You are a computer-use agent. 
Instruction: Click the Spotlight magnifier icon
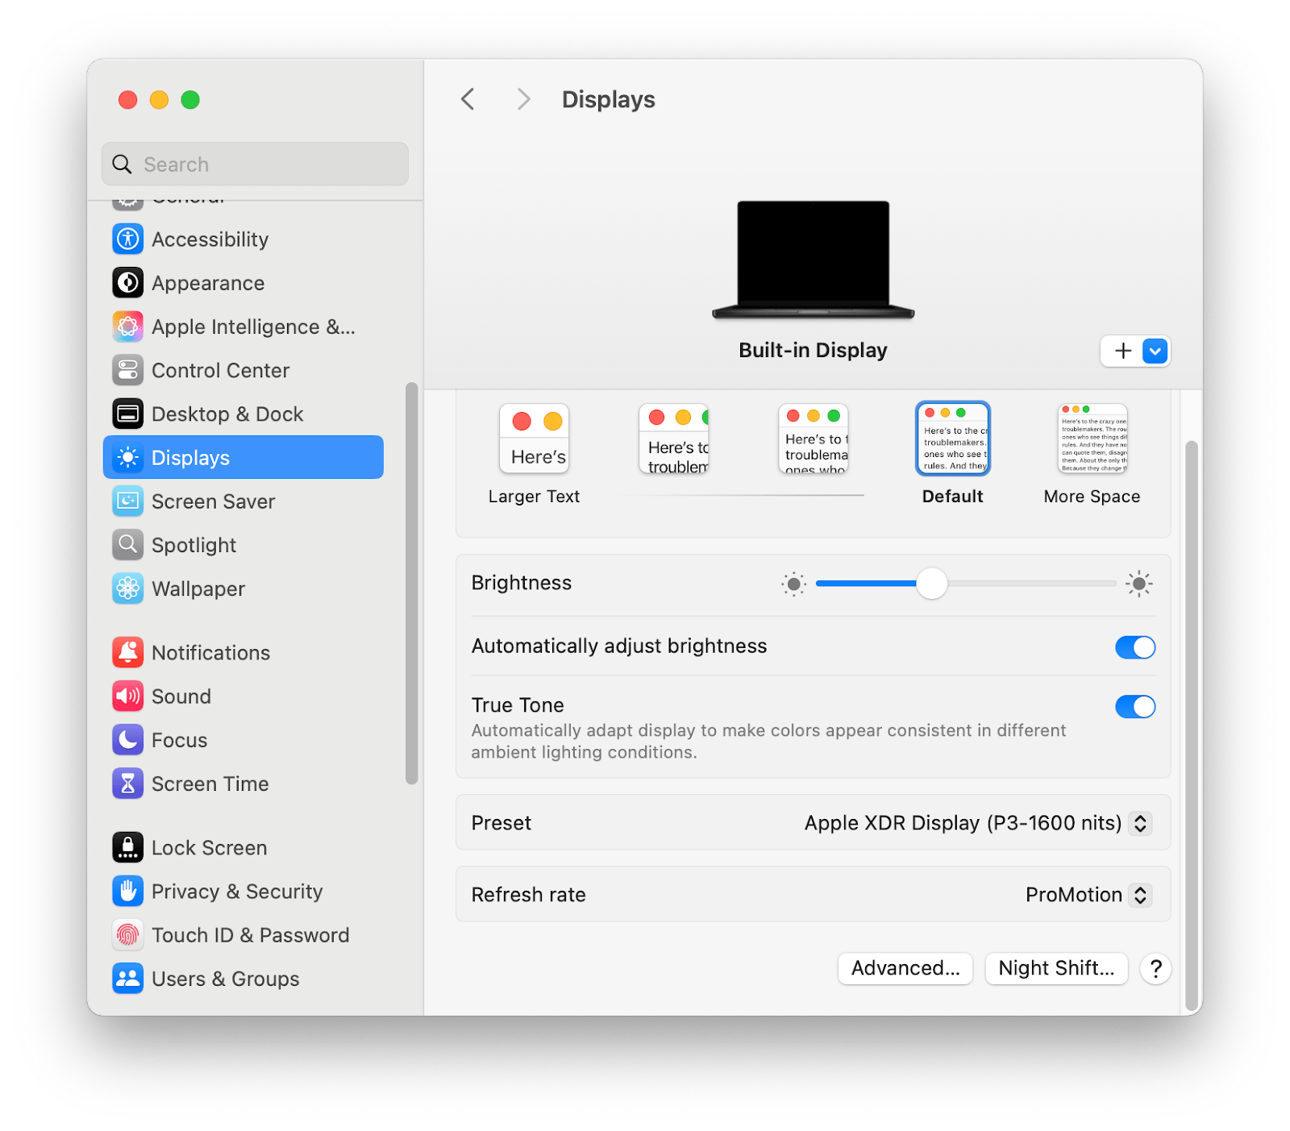coord(128,545)
